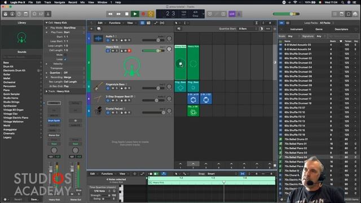Viewport: 361px width, 203px height.
Task: Solo the Crystal Pad track
Action: click(x=117, y=113)
